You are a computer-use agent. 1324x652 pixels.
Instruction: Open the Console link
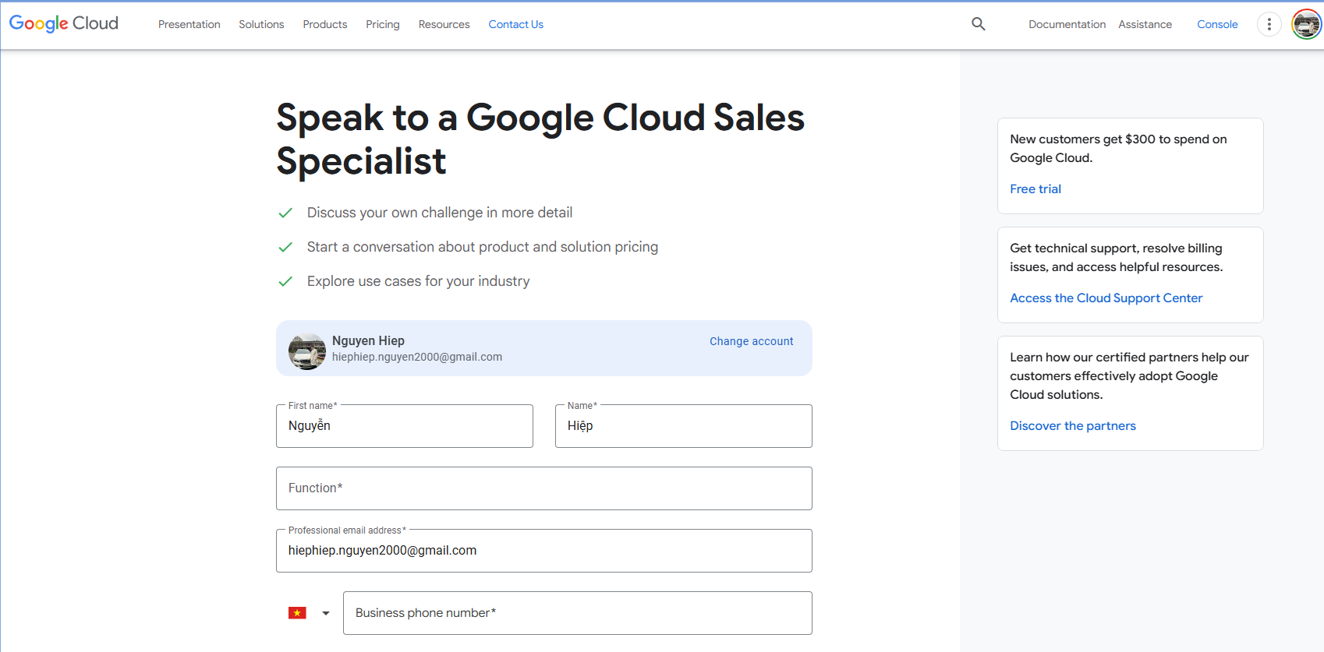coord(1217,24)
